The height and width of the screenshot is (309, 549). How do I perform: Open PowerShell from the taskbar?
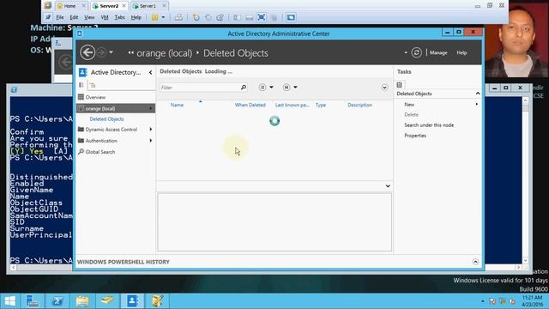click(57, 301)
